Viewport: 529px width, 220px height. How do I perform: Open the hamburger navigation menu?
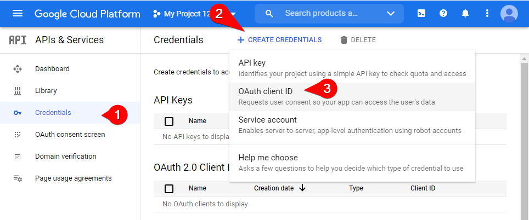18,14
